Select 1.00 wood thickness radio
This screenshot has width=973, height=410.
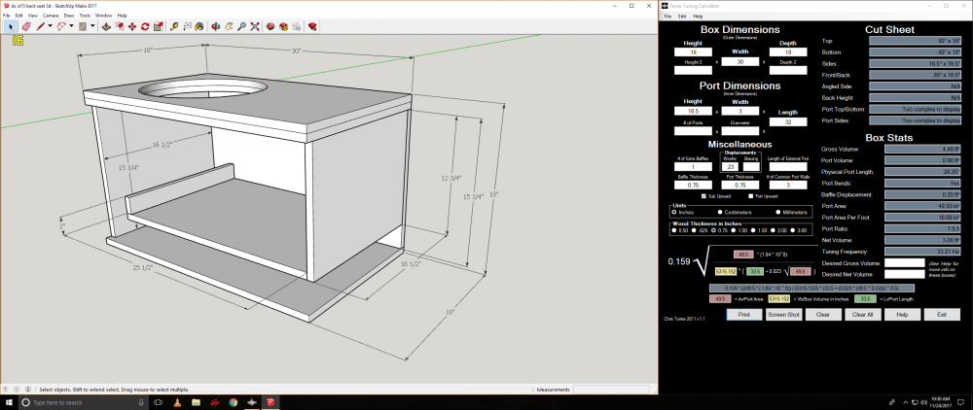pyautogui.click(x=734, y=230)
